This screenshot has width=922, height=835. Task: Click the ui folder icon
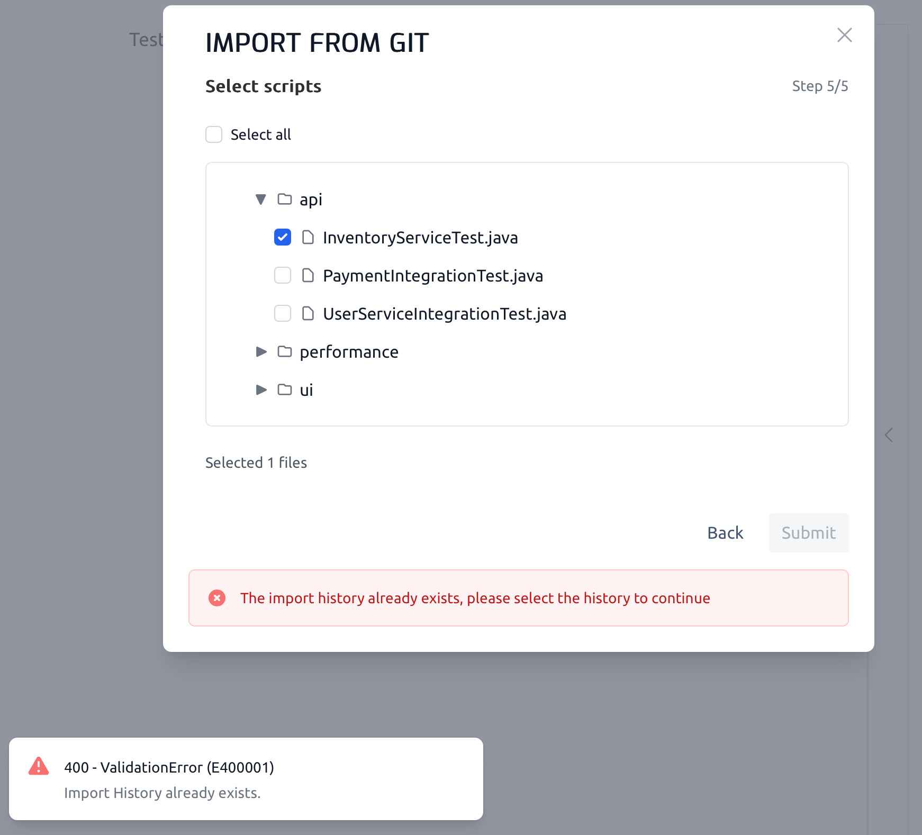(285, 389)
